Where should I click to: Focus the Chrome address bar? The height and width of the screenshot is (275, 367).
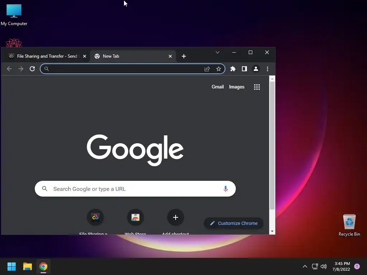click(133, 69)
